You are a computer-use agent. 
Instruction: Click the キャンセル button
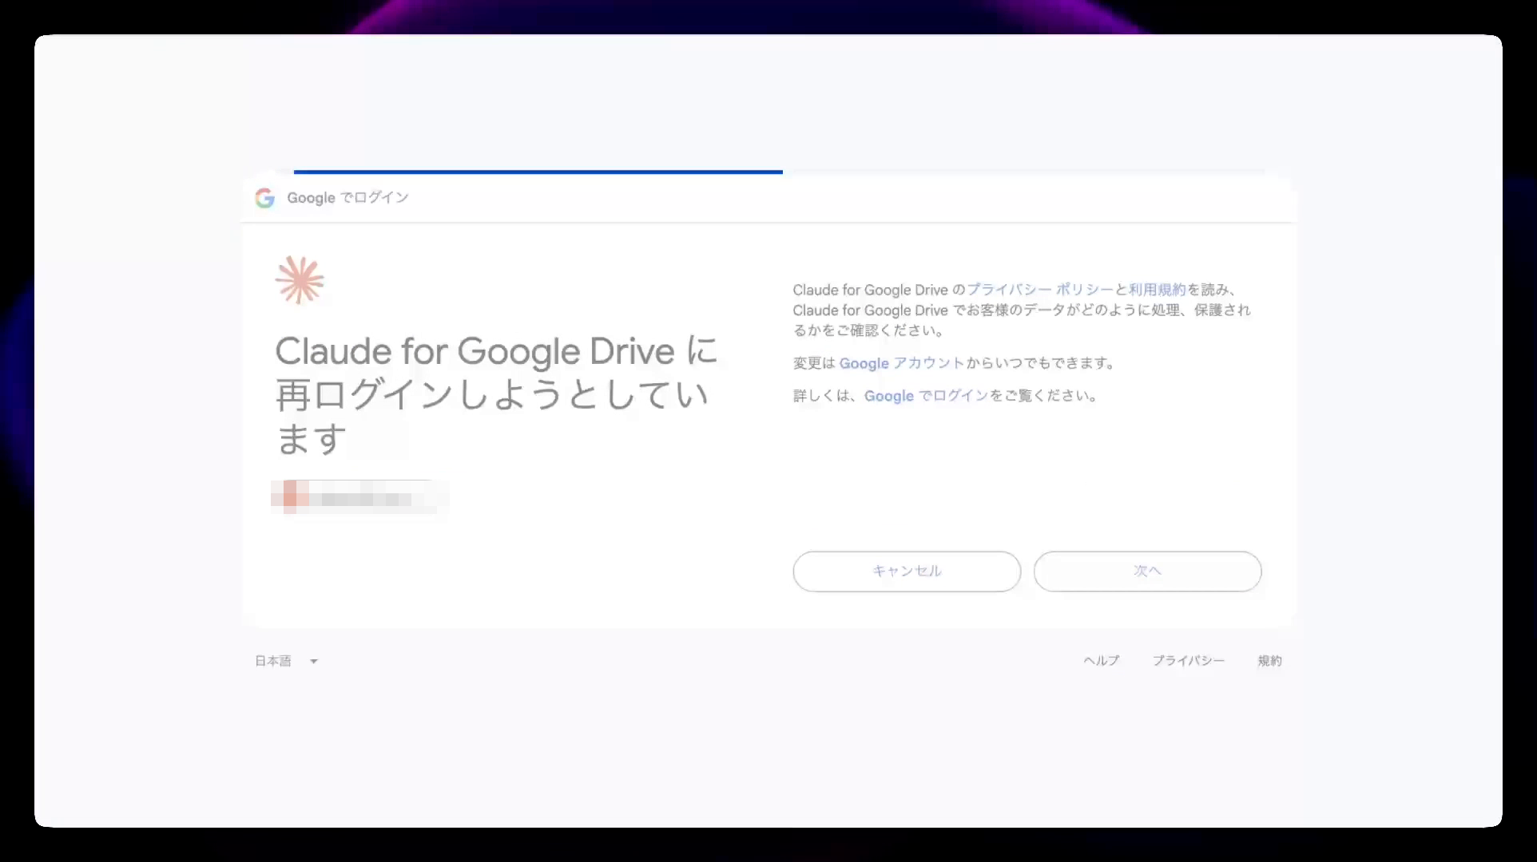907,571
